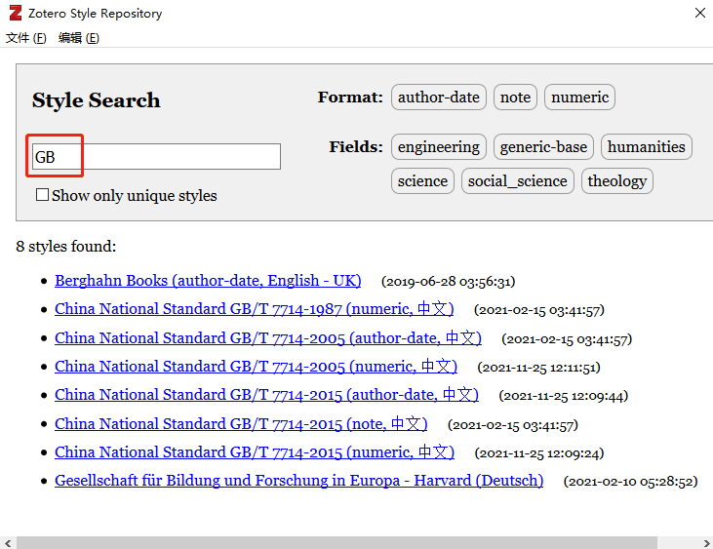713x549 pixels.
Task: Click timestamp 2019-06-28 03:56:31
Action: click(449, 281)
